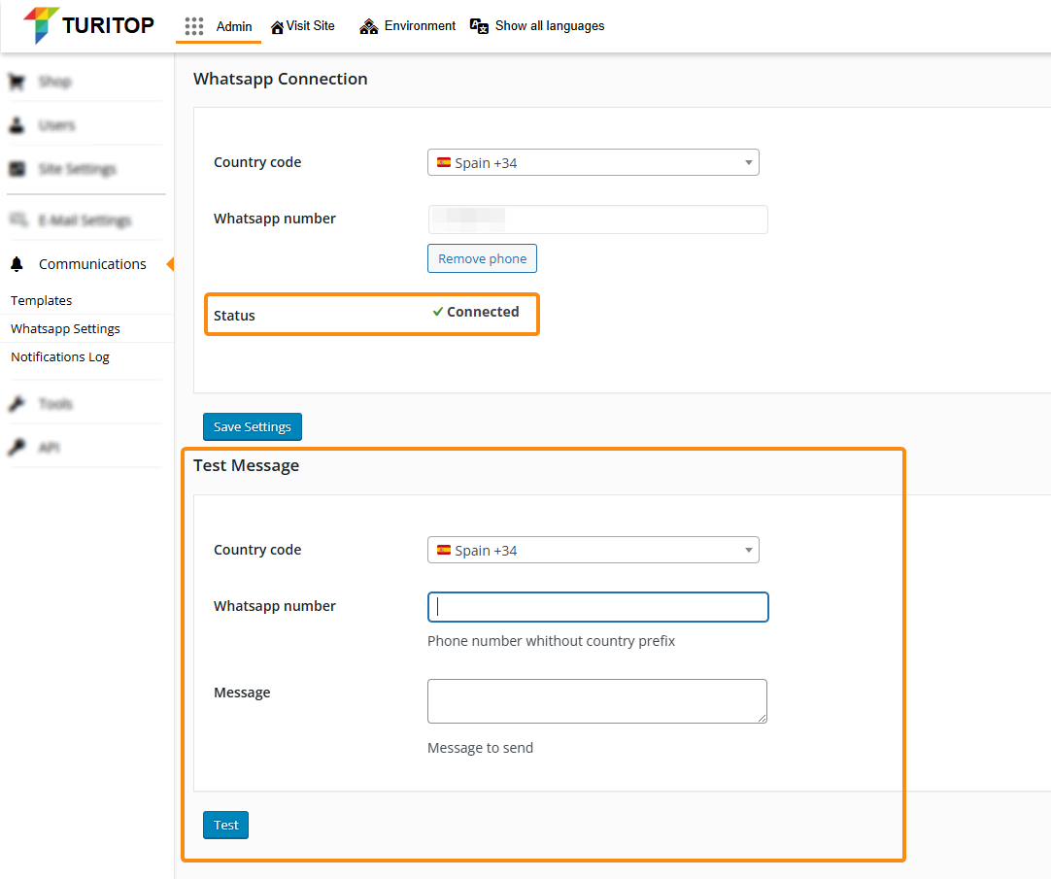This screenshot has height=879, width=1051.
Task: Click the Users person icon in sidebar
Action: tap(17, 125)
